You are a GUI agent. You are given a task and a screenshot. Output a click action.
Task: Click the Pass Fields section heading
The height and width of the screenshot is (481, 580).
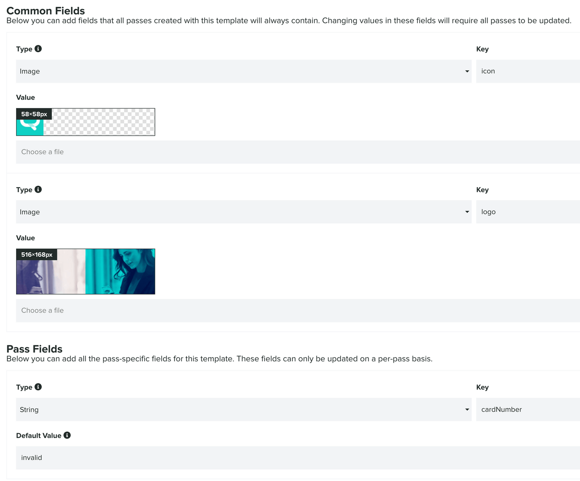[x=34, y=349]
